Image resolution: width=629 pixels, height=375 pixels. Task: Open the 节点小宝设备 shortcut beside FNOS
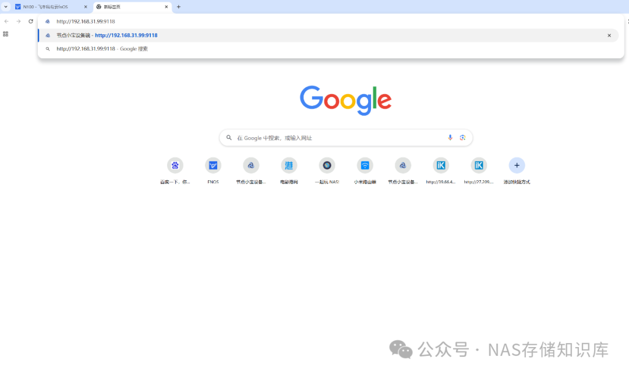pyautogui.click(x=250, y=170)
